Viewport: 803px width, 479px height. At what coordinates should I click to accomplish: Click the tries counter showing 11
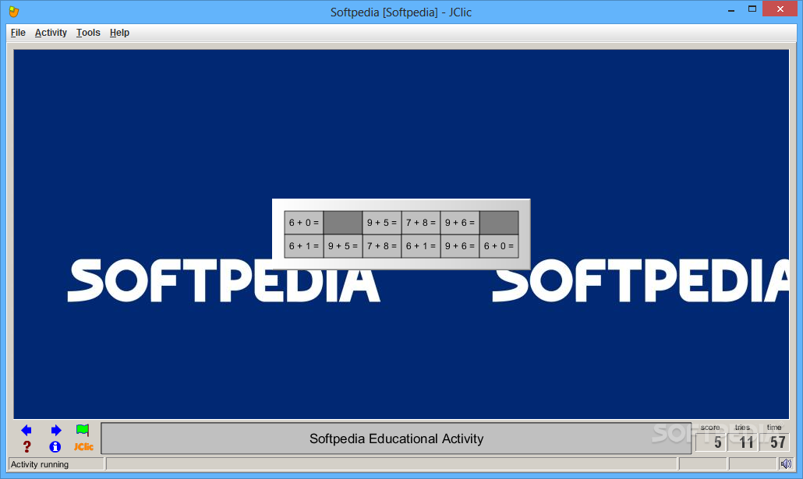[x=742, y=442]
